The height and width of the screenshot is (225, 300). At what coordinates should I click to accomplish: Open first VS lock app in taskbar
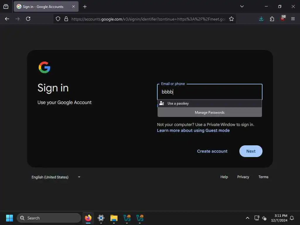coord(127,218)
